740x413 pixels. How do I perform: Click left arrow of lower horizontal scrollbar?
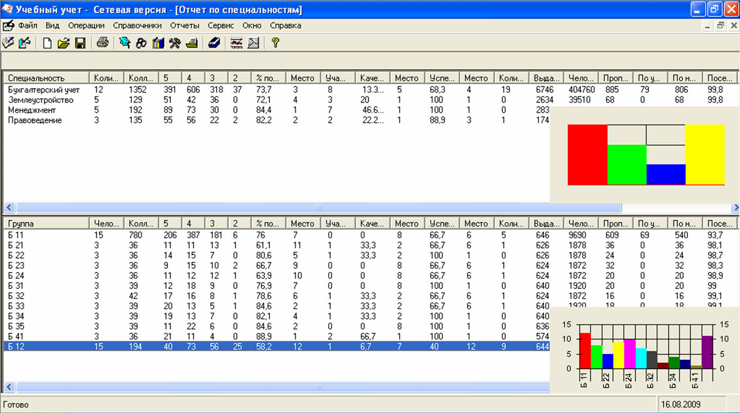pyautogui.click(x=9, y=387)
